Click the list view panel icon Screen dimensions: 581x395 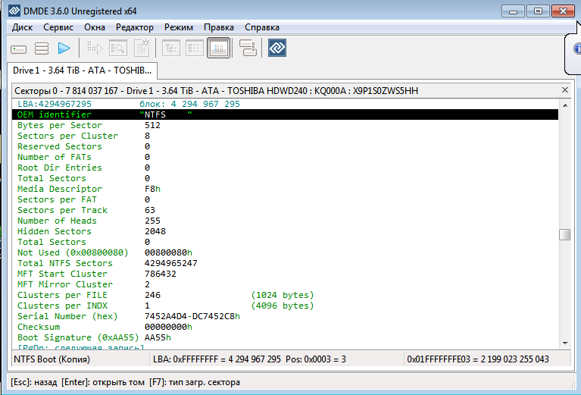coord(195,49)
